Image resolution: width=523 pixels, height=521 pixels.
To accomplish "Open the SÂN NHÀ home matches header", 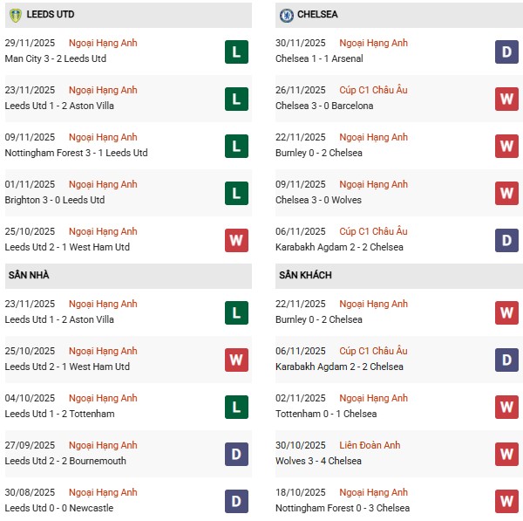I will tap(29, 275).
